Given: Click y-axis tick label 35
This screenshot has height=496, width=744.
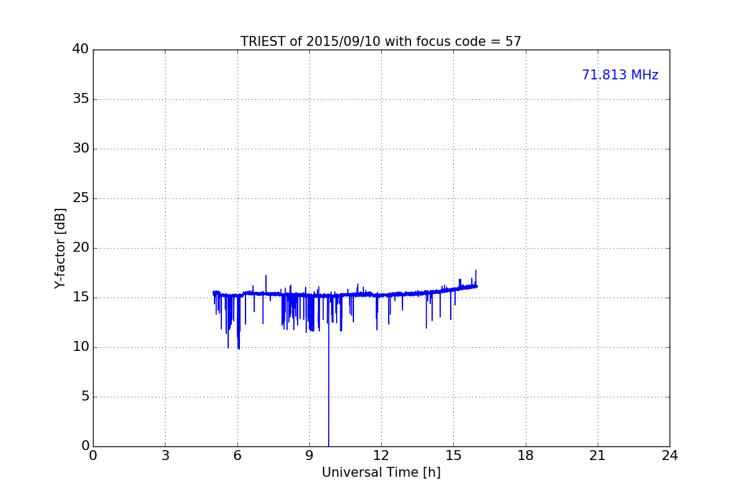Looking at the screenshot, I should pyautogui.click(x=81, y=99).
